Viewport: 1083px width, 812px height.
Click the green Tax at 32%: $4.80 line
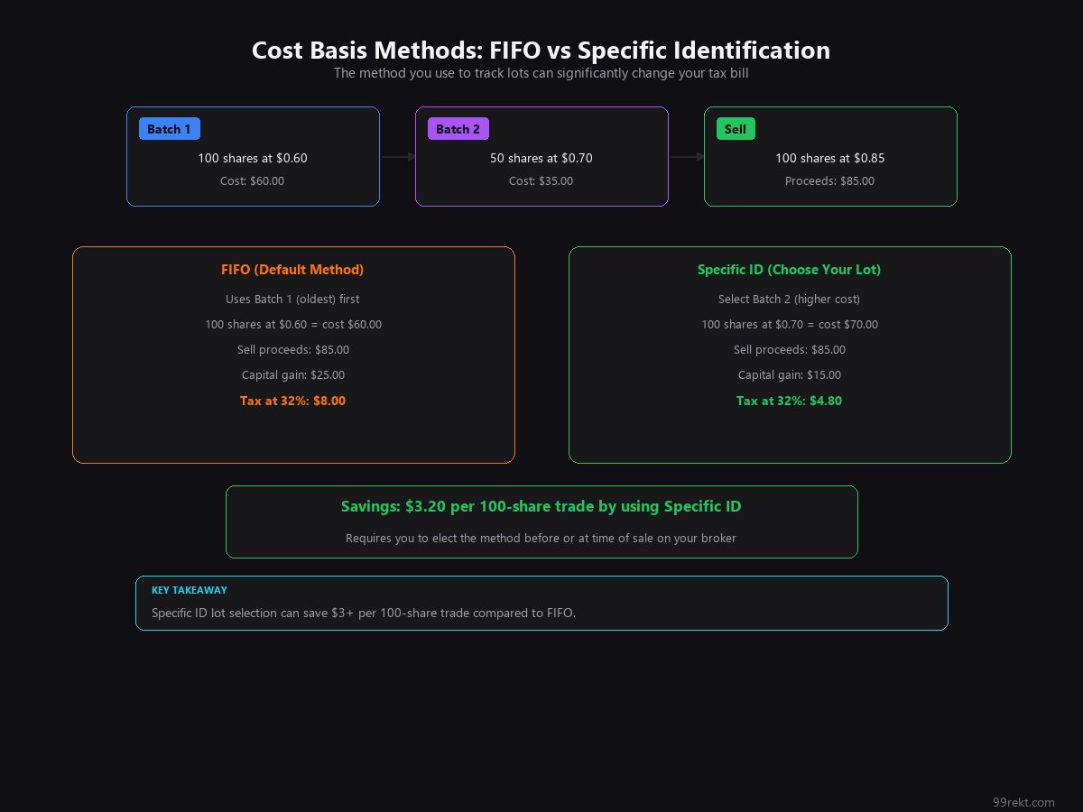pyautogui.click(x=789, y=401)
